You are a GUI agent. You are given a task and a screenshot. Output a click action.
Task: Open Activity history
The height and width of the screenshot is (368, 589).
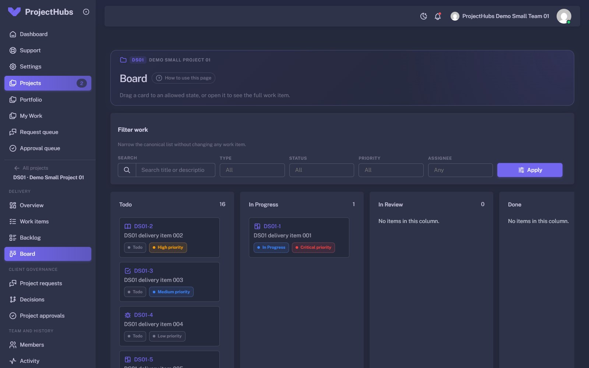pyautogui.click(x=48, y=361)
